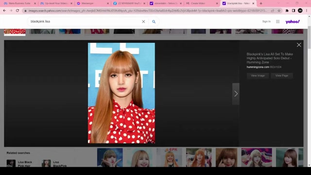
Task: Open the browser extensions puzzle icon
Action: 287,11
